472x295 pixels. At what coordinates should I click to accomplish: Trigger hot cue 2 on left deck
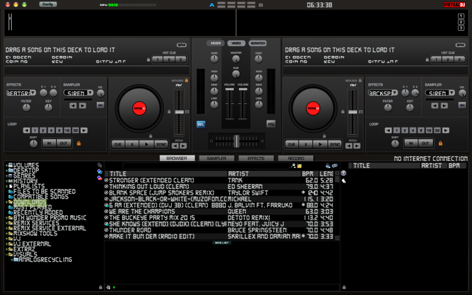[170, 60]
